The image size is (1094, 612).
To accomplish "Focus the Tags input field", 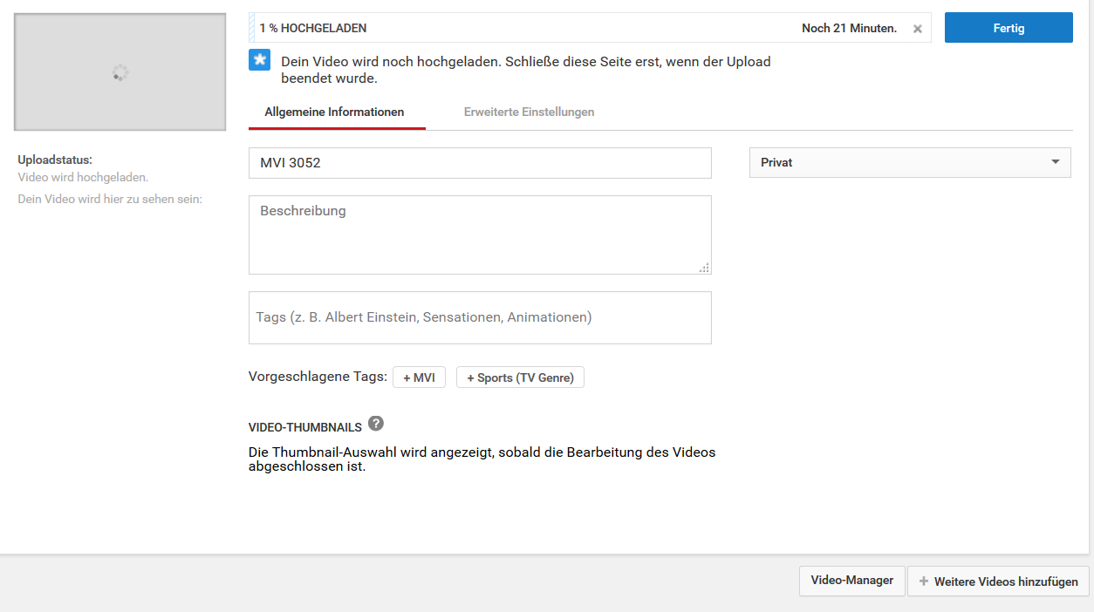I will tap(480, 317).
